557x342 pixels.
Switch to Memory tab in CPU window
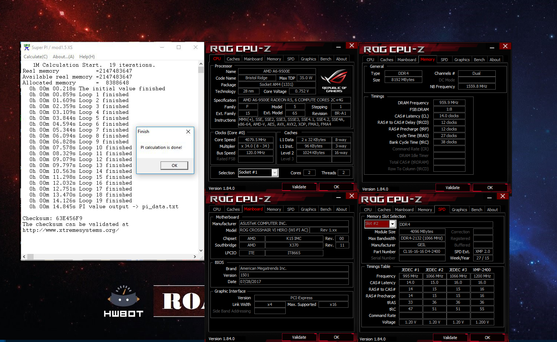click(274, 59)
